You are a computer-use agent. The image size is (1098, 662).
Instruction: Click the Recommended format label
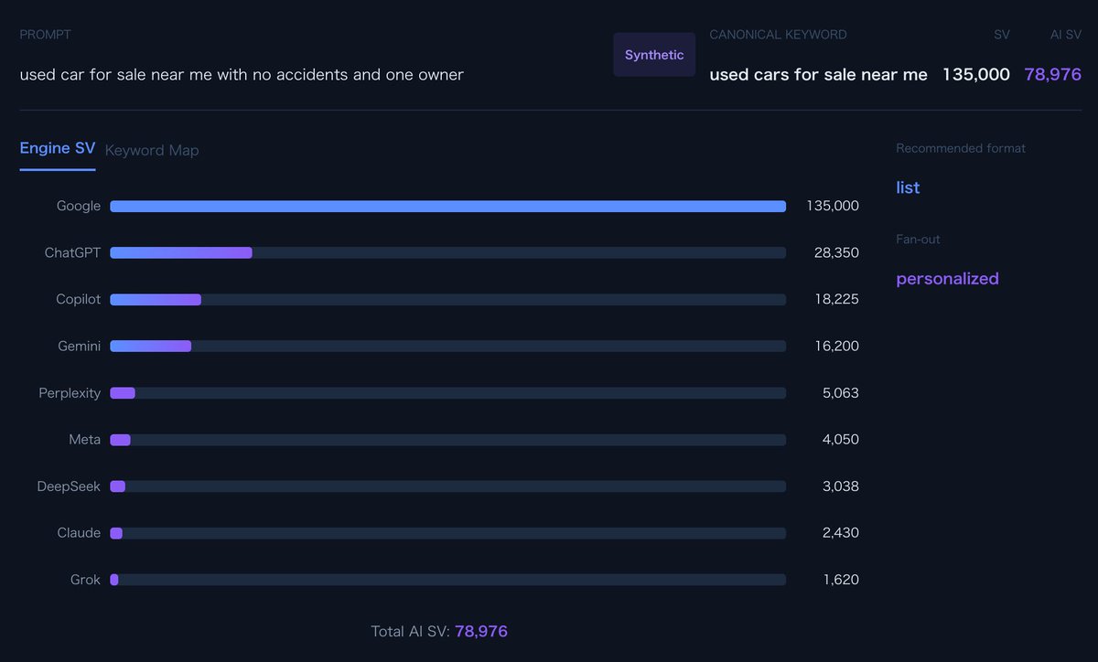[961, 148]
